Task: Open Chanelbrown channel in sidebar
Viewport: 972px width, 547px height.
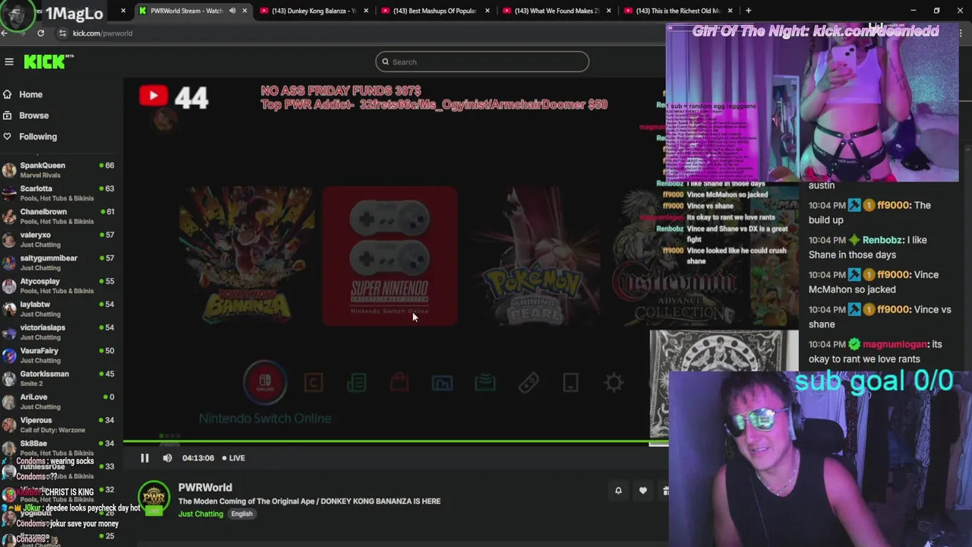Action: pyautogui.click(x=58, y=217)
